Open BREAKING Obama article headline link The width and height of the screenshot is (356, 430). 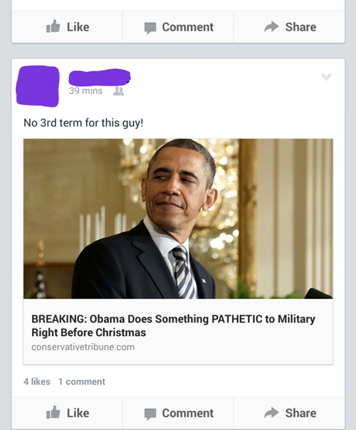point(173,325)
